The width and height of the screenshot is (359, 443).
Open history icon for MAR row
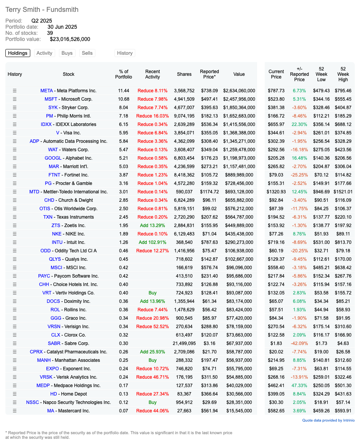coord(15,167)
